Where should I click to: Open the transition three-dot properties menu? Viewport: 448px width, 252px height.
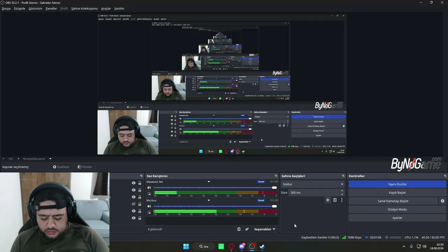coord(342,200)
